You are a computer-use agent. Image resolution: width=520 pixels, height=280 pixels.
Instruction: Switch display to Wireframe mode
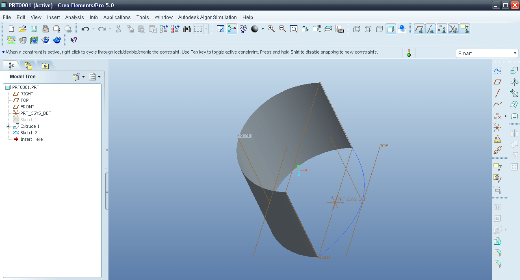pyautogui.click(x=357, y=29)
